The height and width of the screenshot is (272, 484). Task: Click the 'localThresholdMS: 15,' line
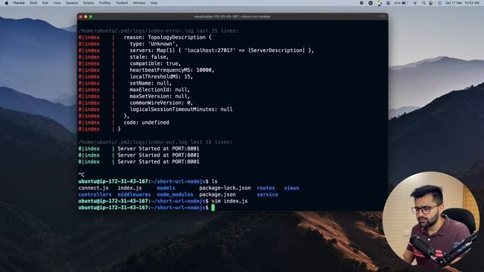coord(161,76)
